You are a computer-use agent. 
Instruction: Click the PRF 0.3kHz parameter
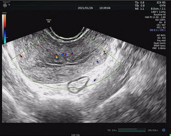pos(159,48)
